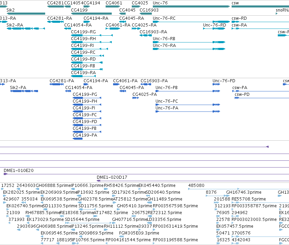
Task: Click protein CG14054-PA
Action: pos(68,91)
